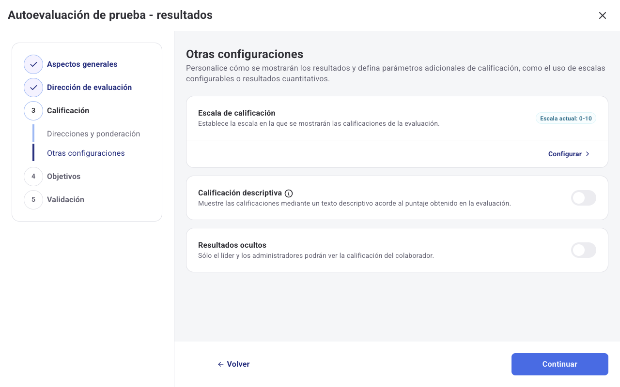Select step 3 circle for Calificación
Image resolution: width=620 pixels, height=387 pixels.
click(33, 111)
